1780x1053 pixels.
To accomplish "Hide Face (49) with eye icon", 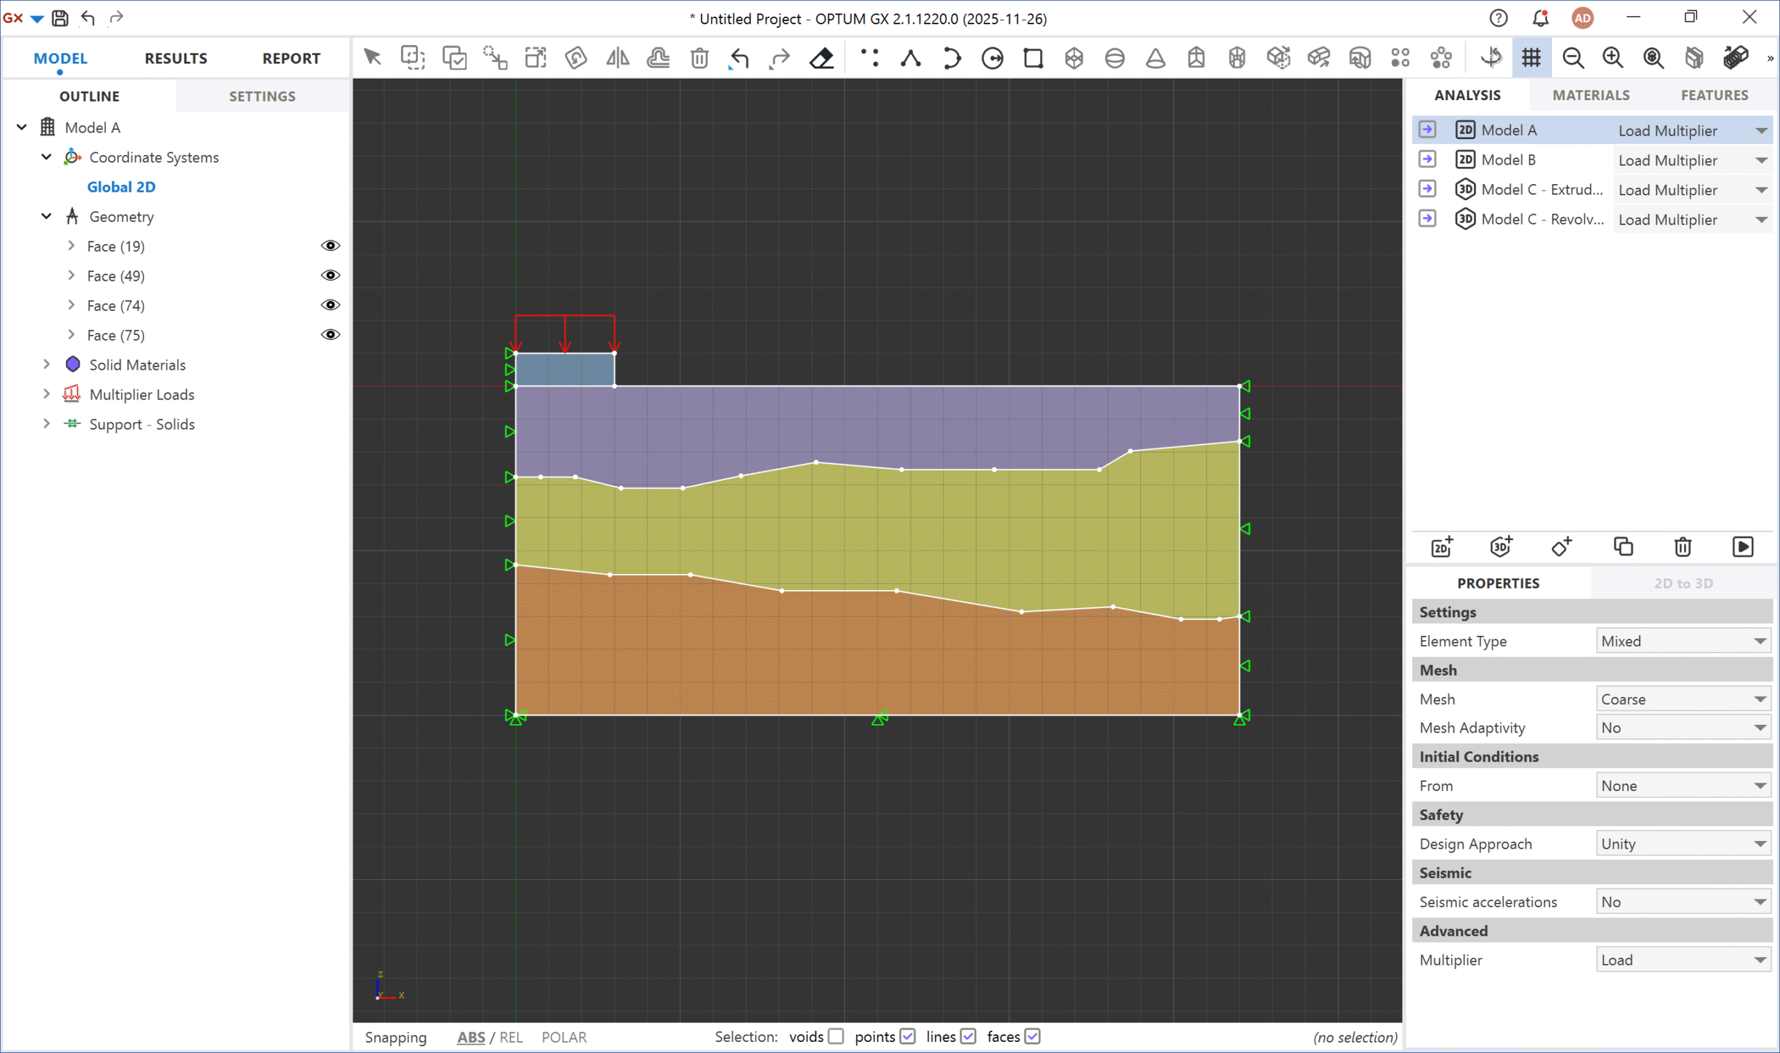I will 330,275.
